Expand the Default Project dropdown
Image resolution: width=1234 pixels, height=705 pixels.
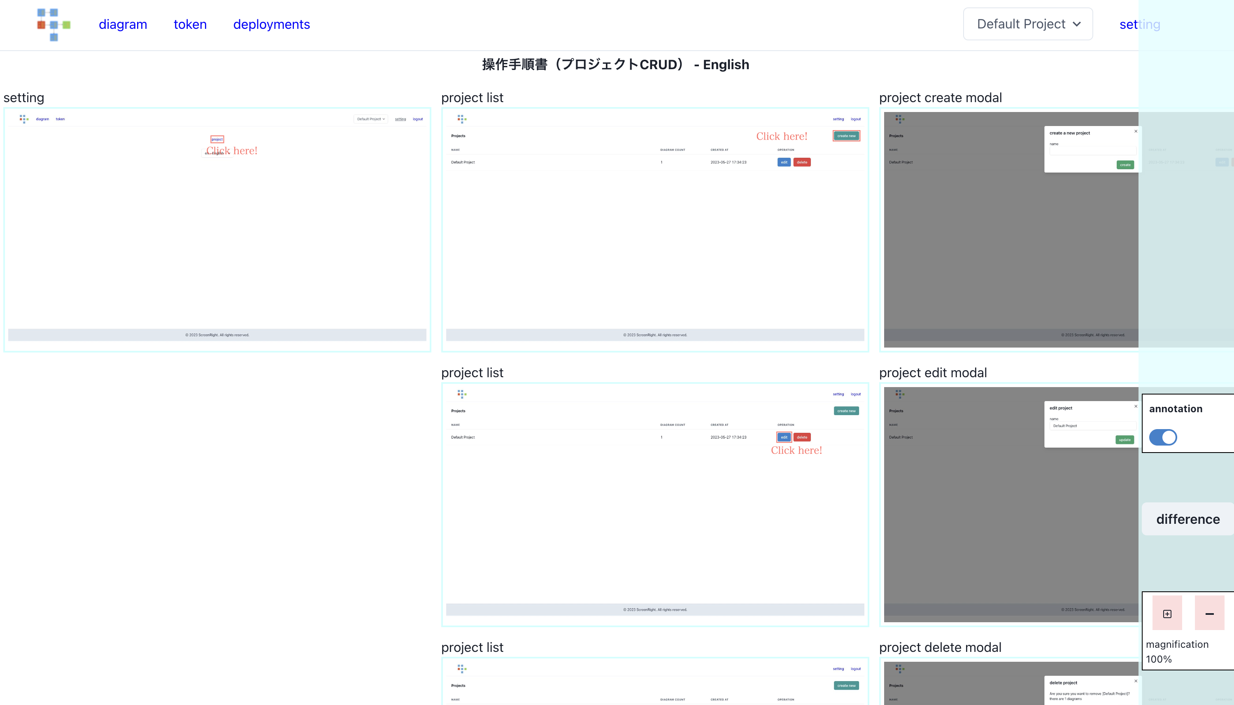1028,24
